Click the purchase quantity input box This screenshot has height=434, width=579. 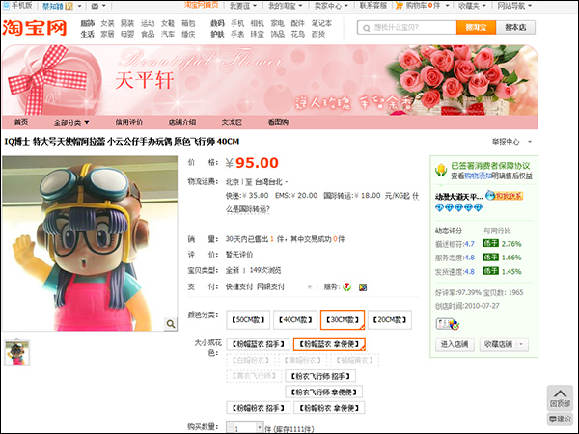pos(245,428)
